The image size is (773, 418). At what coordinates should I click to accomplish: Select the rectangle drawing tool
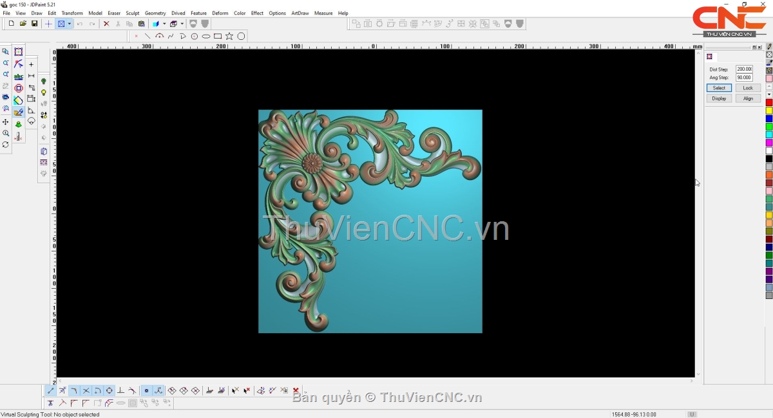tap(218, 36)
